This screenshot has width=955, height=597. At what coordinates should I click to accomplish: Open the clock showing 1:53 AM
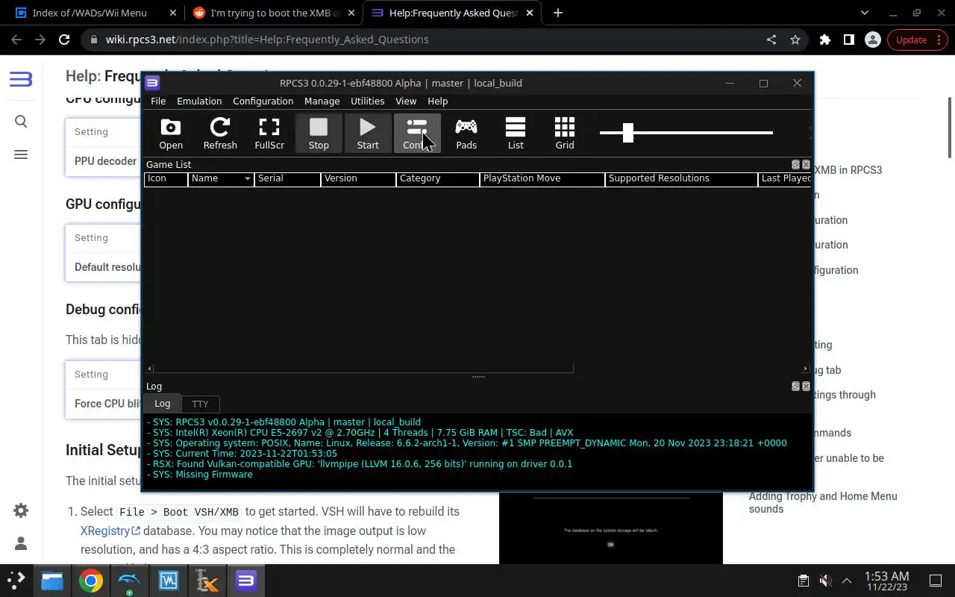(886, 581)
